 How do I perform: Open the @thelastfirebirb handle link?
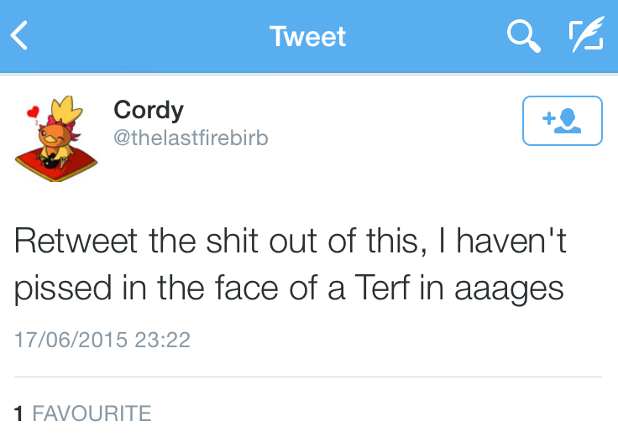click(x=191, y=137)
